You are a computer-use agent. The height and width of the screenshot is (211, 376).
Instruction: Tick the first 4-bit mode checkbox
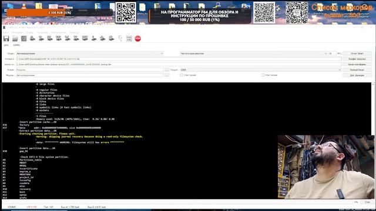[x=182, y=75]
